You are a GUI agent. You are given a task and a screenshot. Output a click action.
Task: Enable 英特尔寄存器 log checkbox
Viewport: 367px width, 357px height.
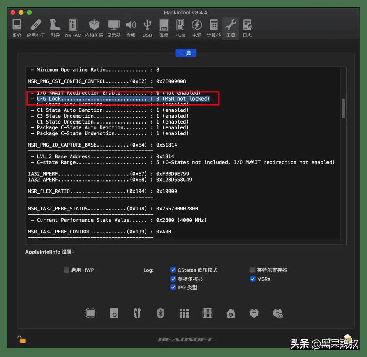point(252,270)
